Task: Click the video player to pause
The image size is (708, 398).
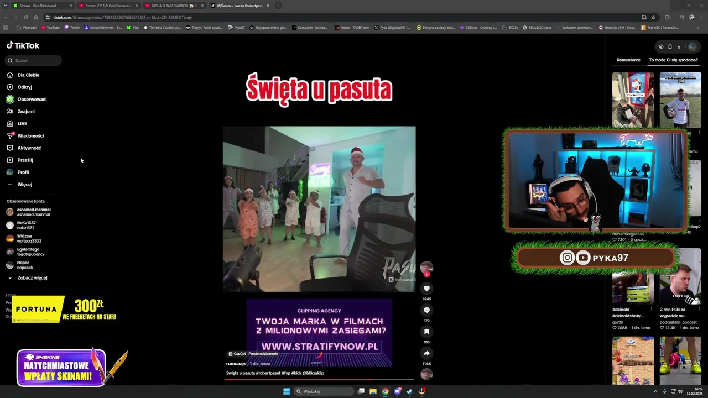Action: pyautogui.click(x=319, y=209)
